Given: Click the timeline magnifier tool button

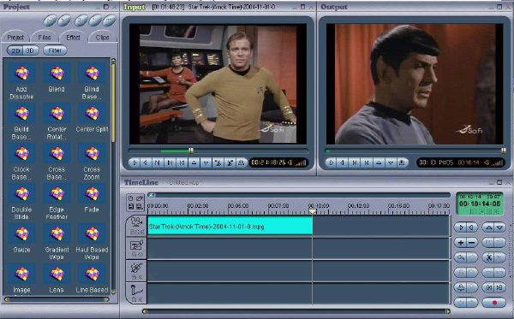Looking at the screenshot, I should (x=461, y=257).
